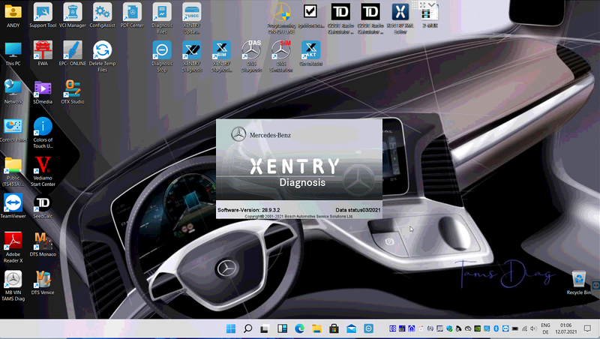The width and height of the screenshot is (600, 339).
Task: Open Adobe Reader X
Action: pos(13,247)
